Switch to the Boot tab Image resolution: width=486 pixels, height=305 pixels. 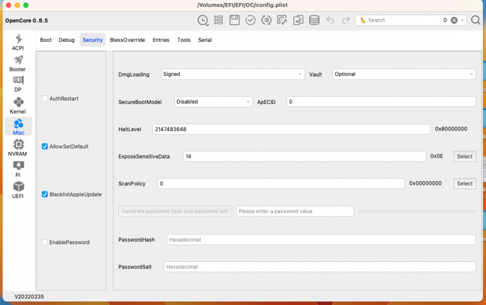pos(46,40)
